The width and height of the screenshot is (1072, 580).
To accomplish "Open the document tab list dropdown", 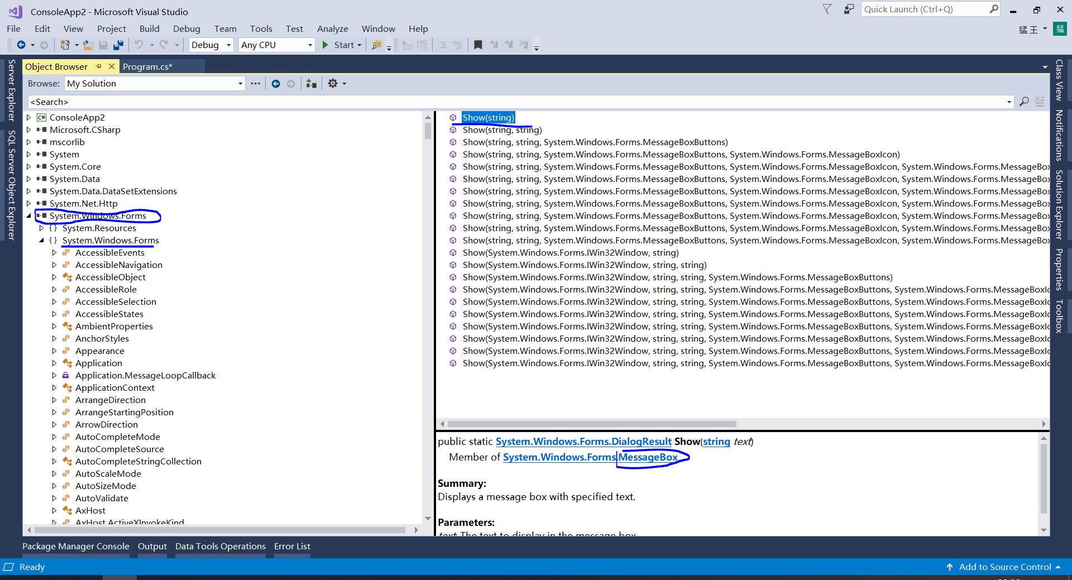I will coord(1045,67).
